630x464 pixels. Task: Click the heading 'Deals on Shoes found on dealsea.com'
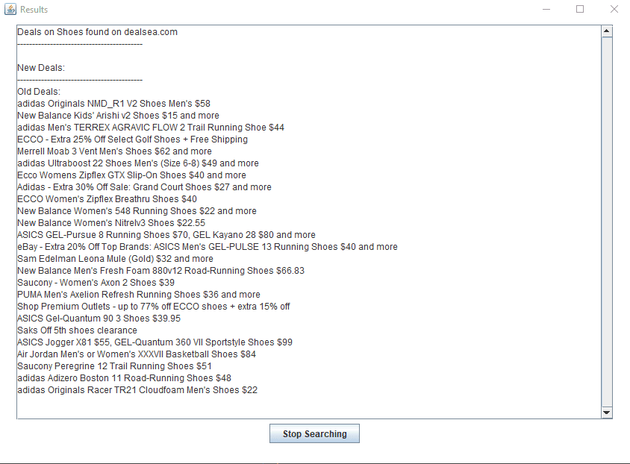[x=97, y=32]
